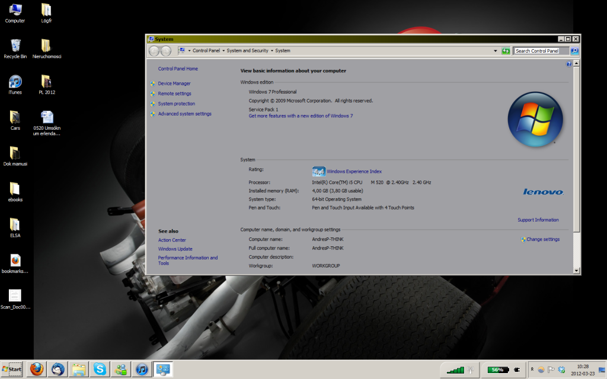607x379 pixels.
Task: Click the Search Control Panel field
Action: (x=541, y=51)
